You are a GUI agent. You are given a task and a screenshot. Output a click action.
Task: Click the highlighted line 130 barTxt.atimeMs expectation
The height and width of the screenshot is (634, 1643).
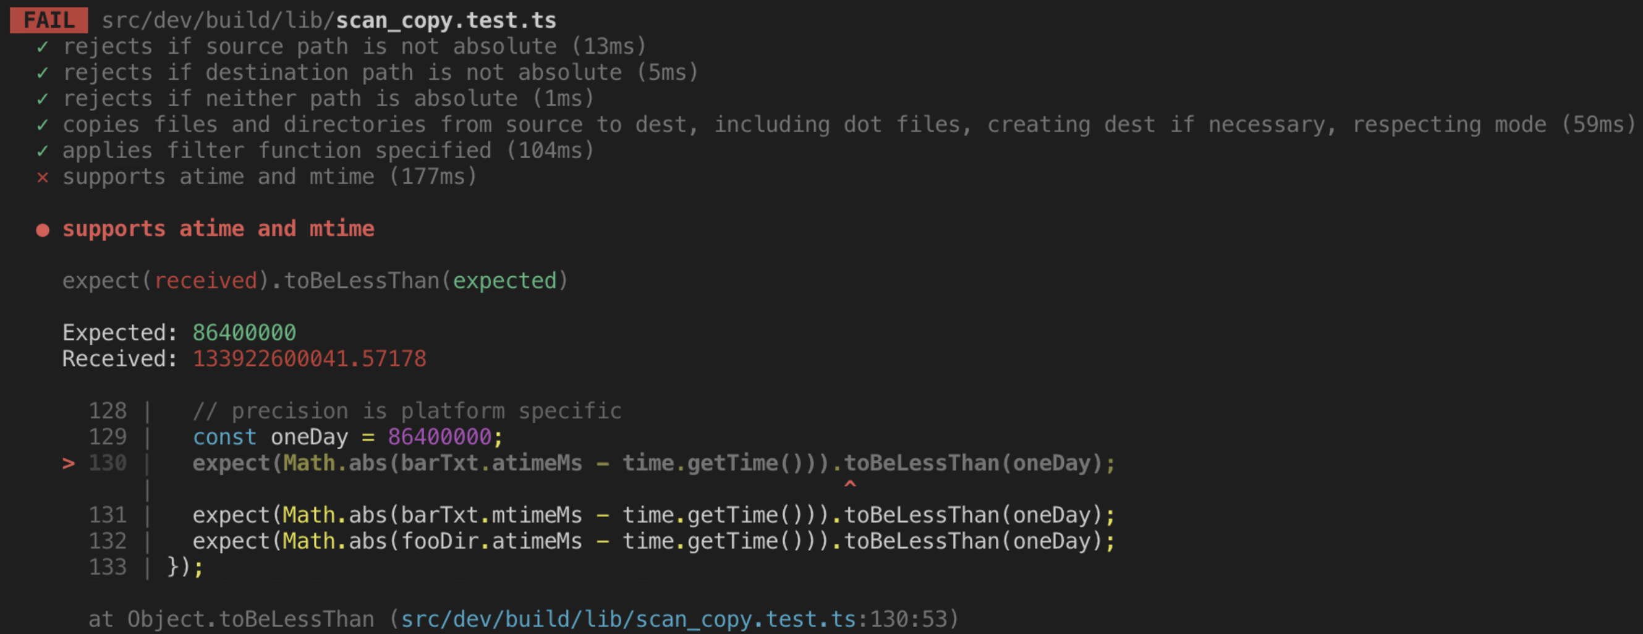[654, 463]
